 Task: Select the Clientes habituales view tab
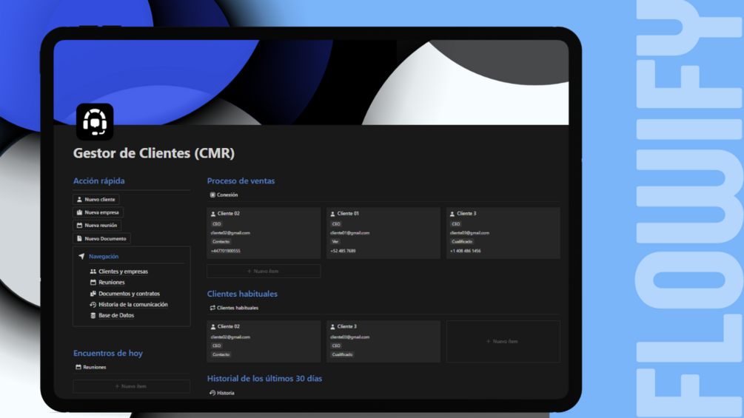pos(234,308)
